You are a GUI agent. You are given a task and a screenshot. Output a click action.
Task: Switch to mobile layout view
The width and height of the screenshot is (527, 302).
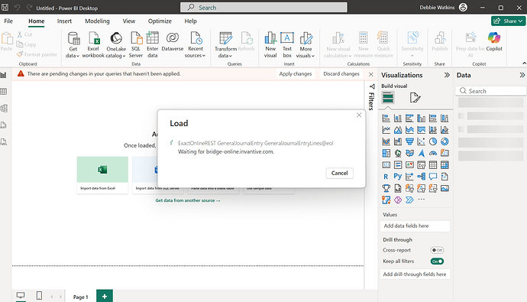click(x=39, y=296)
